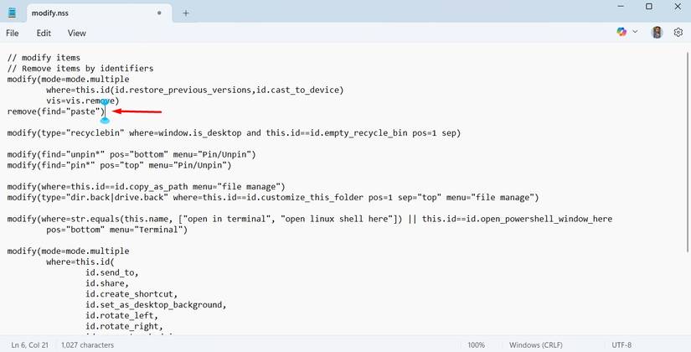Minimize the Notepad window
Image resolution: width=691 pixels, height=352 pixels.
tap(621, 7)
